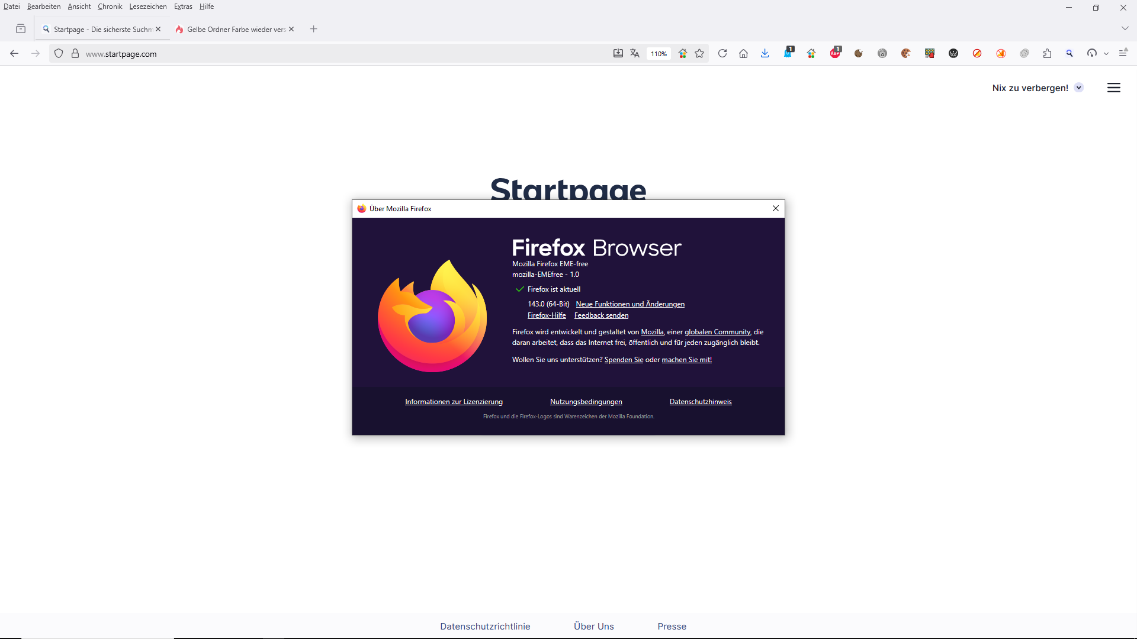Open 'Neue Funktionen und Änderungen' link

[630, 304]
